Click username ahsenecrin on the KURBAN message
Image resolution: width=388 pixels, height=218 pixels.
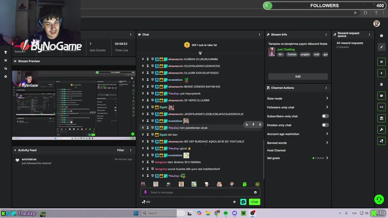[x=176, y=59]
